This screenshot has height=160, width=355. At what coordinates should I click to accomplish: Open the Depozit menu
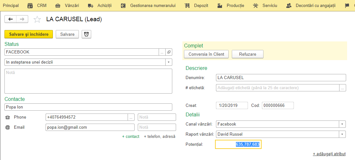(196, 6)
